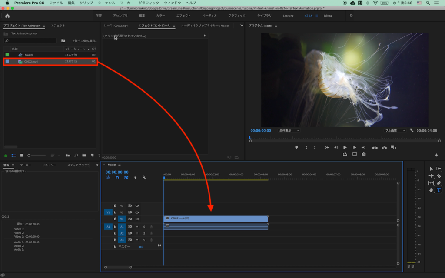Pick the Hand tool
445x278 pixels.
pos(431,190)
